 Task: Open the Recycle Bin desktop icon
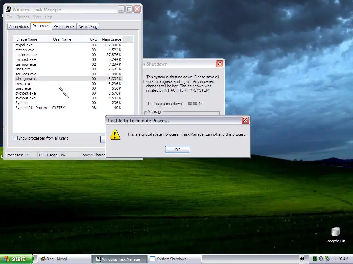[335, 235]
